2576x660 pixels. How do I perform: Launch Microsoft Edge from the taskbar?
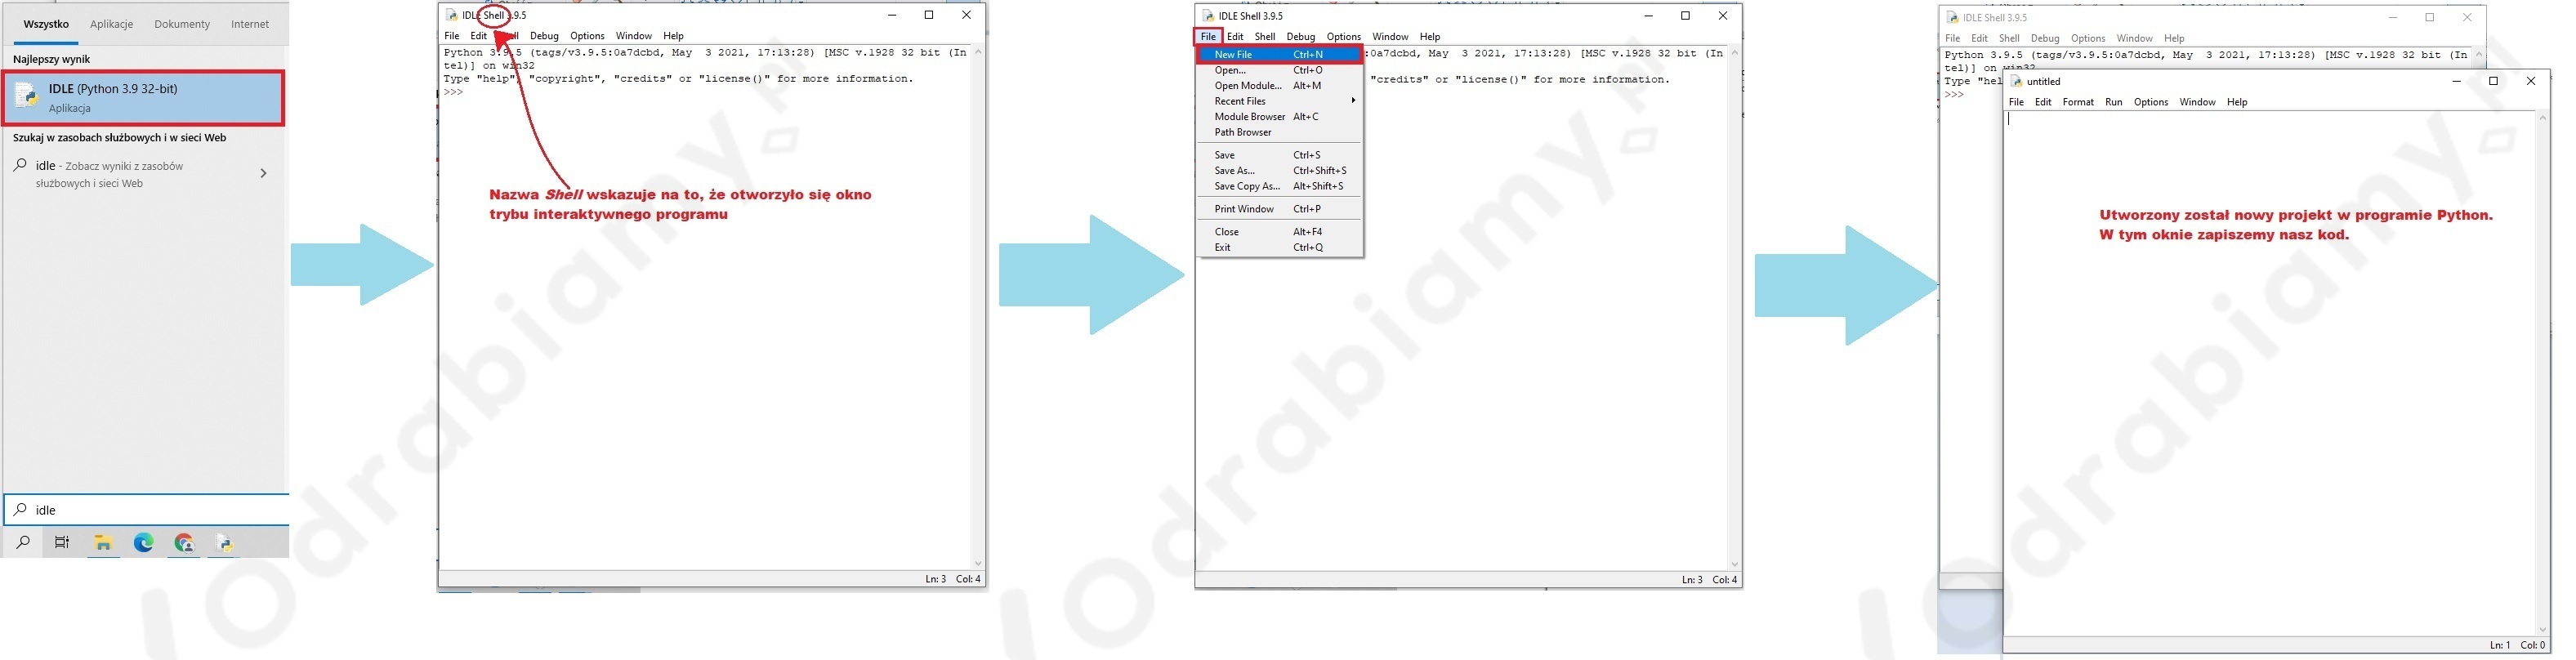(143, 543)
